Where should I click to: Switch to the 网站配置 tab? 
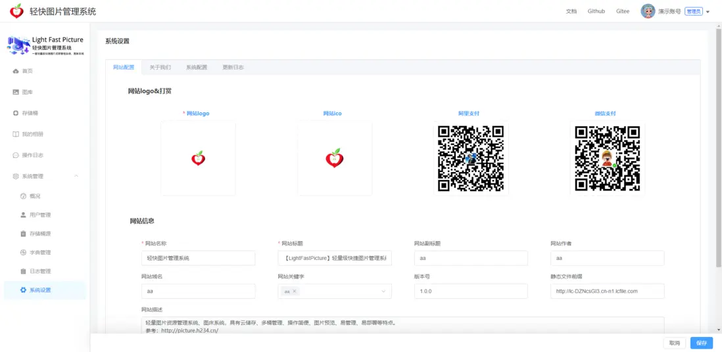[124, 67]
